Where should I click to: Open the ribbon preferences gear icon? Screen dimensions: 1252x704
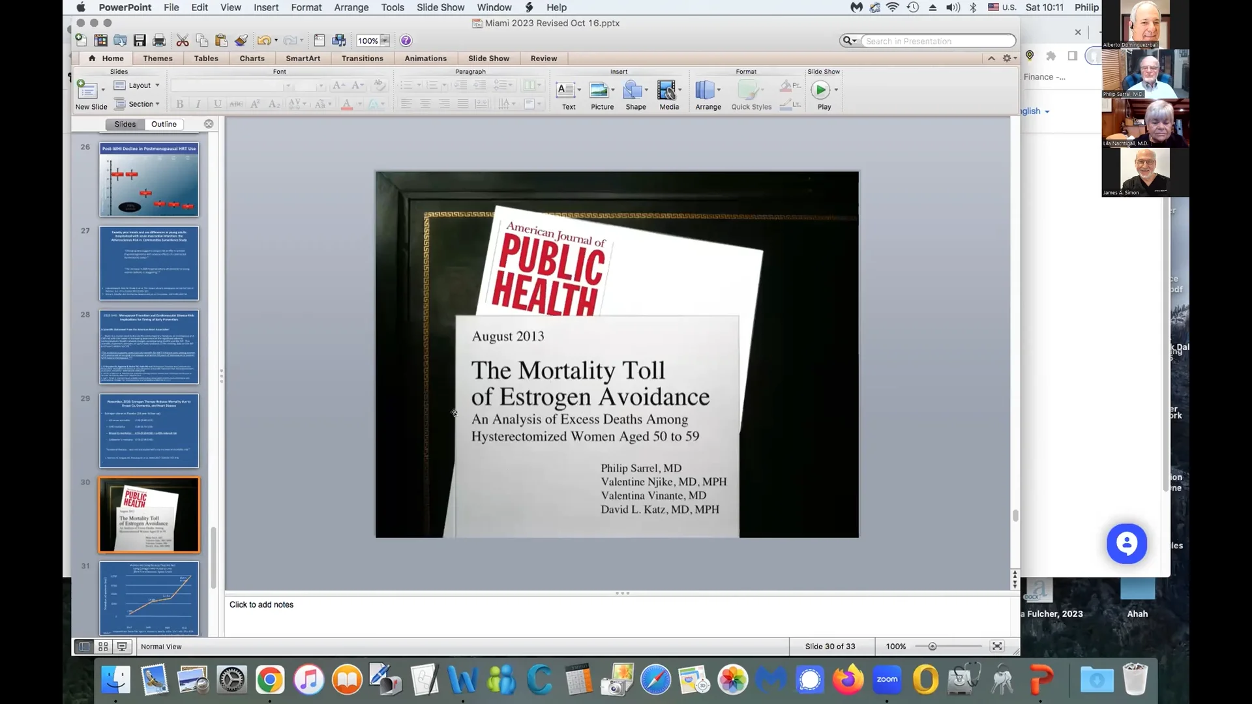(x=1007, y=58)
